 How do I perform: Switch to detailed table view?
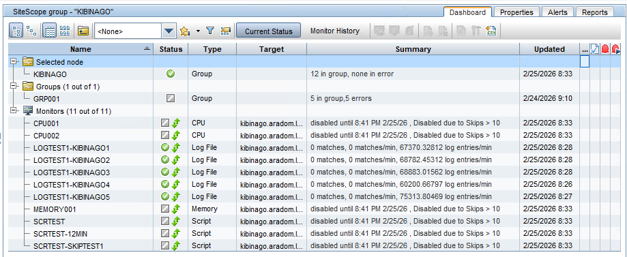coord(49,31)
